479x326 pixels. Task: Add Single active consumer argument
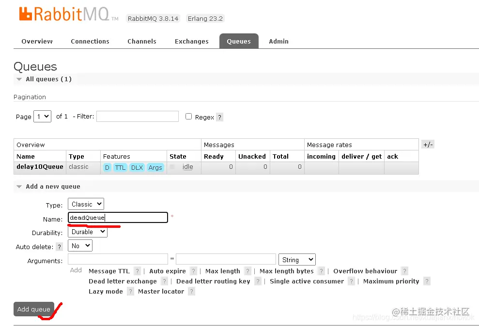[307, 281]
